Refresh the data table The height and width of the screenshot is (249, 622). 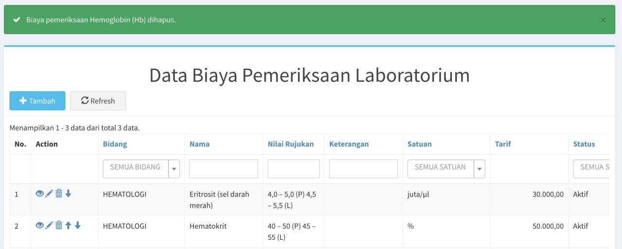point(98,101)
